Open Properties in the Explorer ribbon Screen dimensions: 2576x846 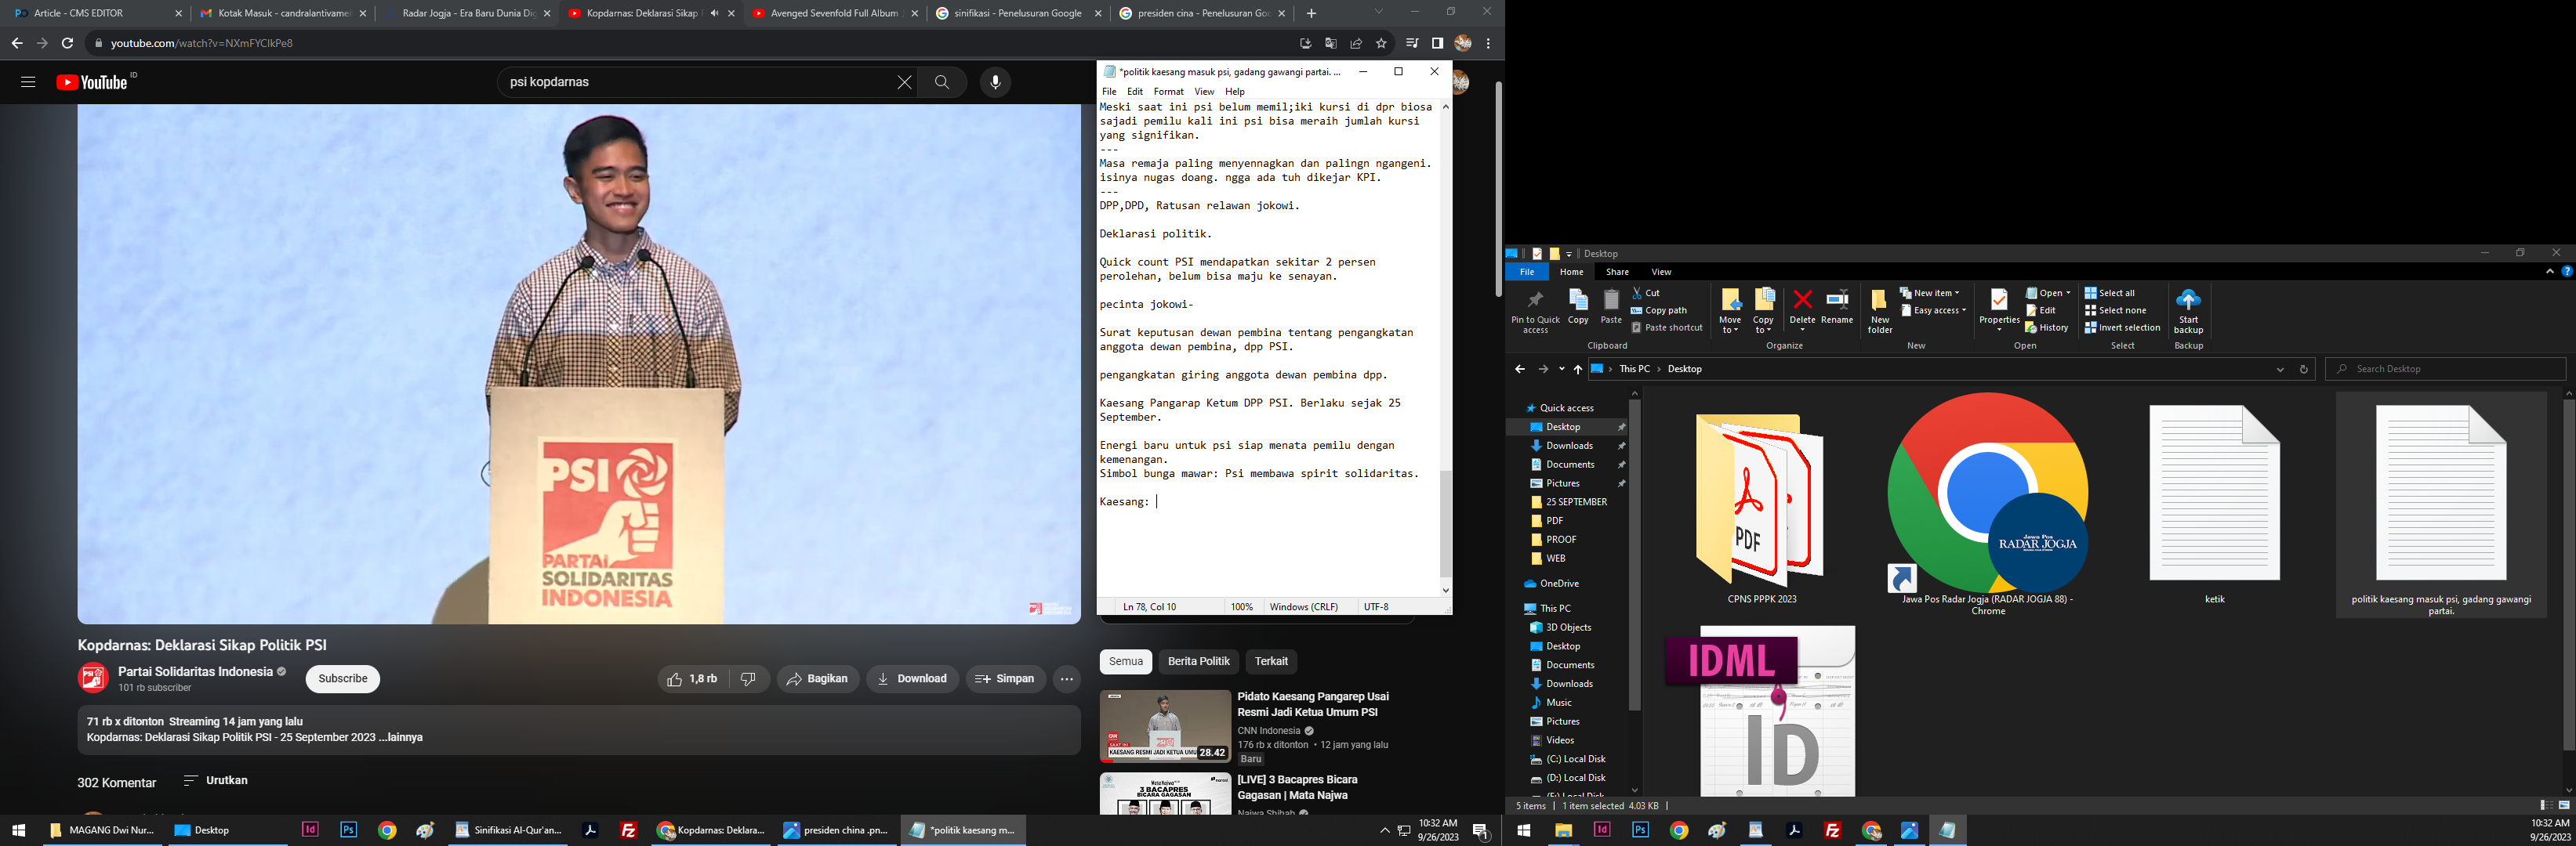click(1999, 311)
